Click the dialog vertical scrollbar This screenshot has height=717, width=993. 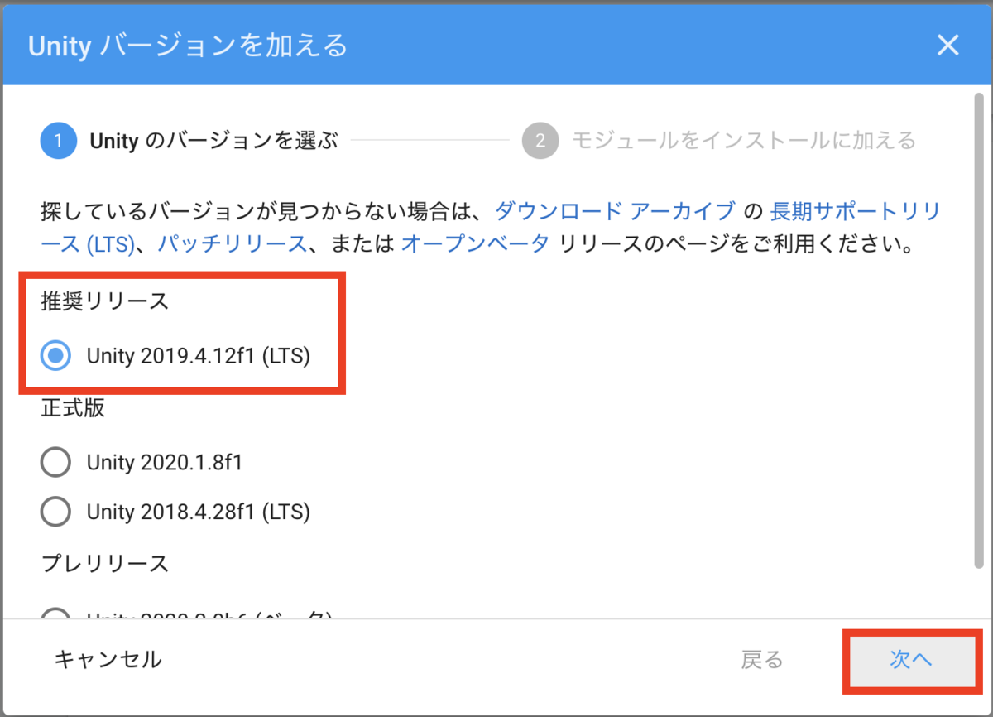click(x=979, y=331)
